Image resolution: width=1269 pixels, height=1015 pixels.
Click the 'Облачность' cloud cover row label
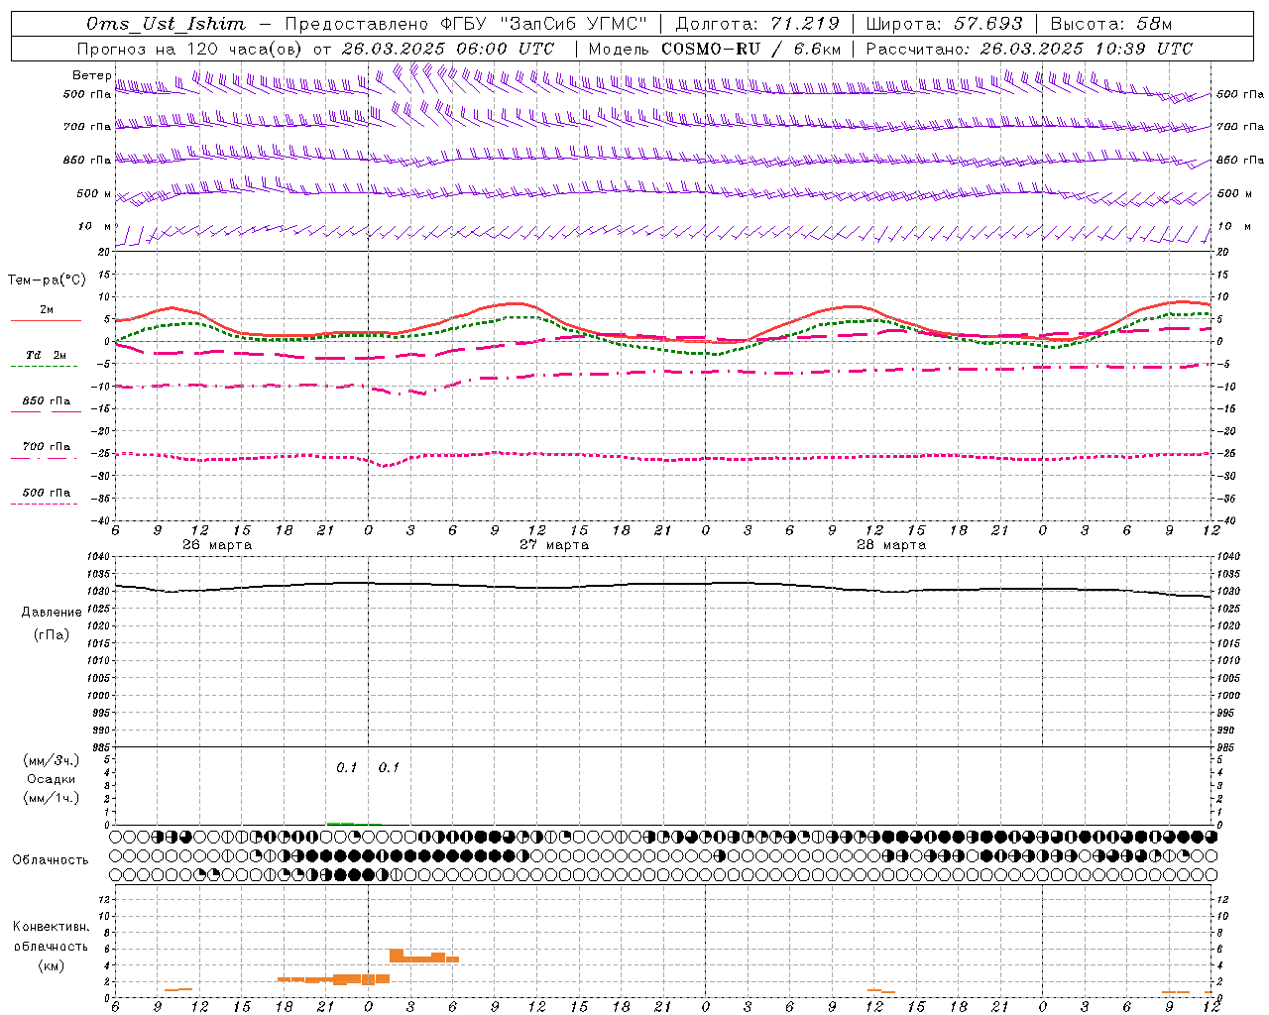pos(51,860)
